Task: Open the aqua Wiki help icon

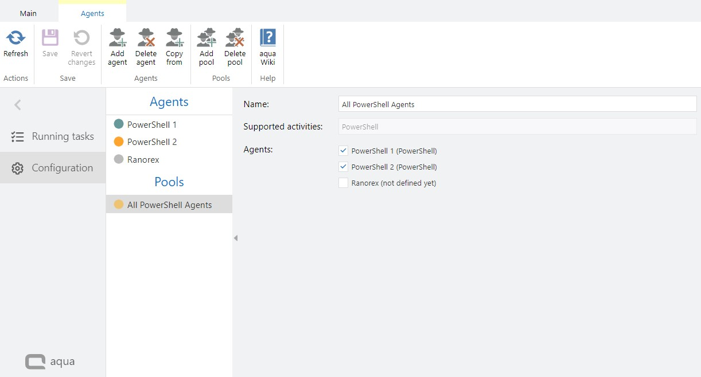Action: pyautogui.click(x=268, y=38)
